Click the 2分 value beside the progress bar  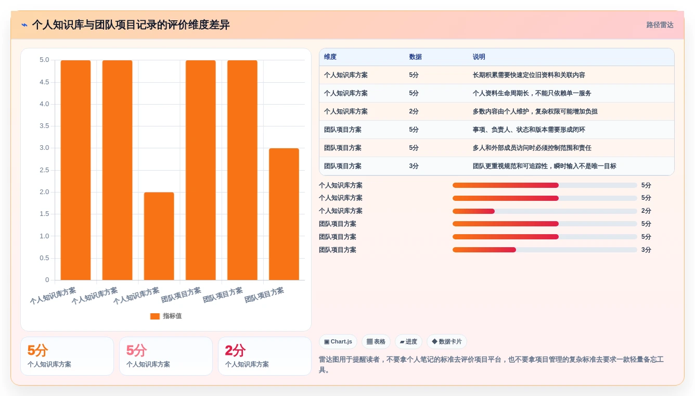click(x=646, y=211)
